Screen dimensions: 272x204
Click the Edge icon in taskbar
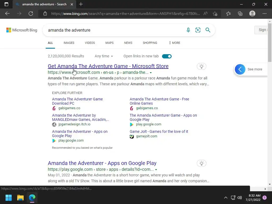pos(32,198)
